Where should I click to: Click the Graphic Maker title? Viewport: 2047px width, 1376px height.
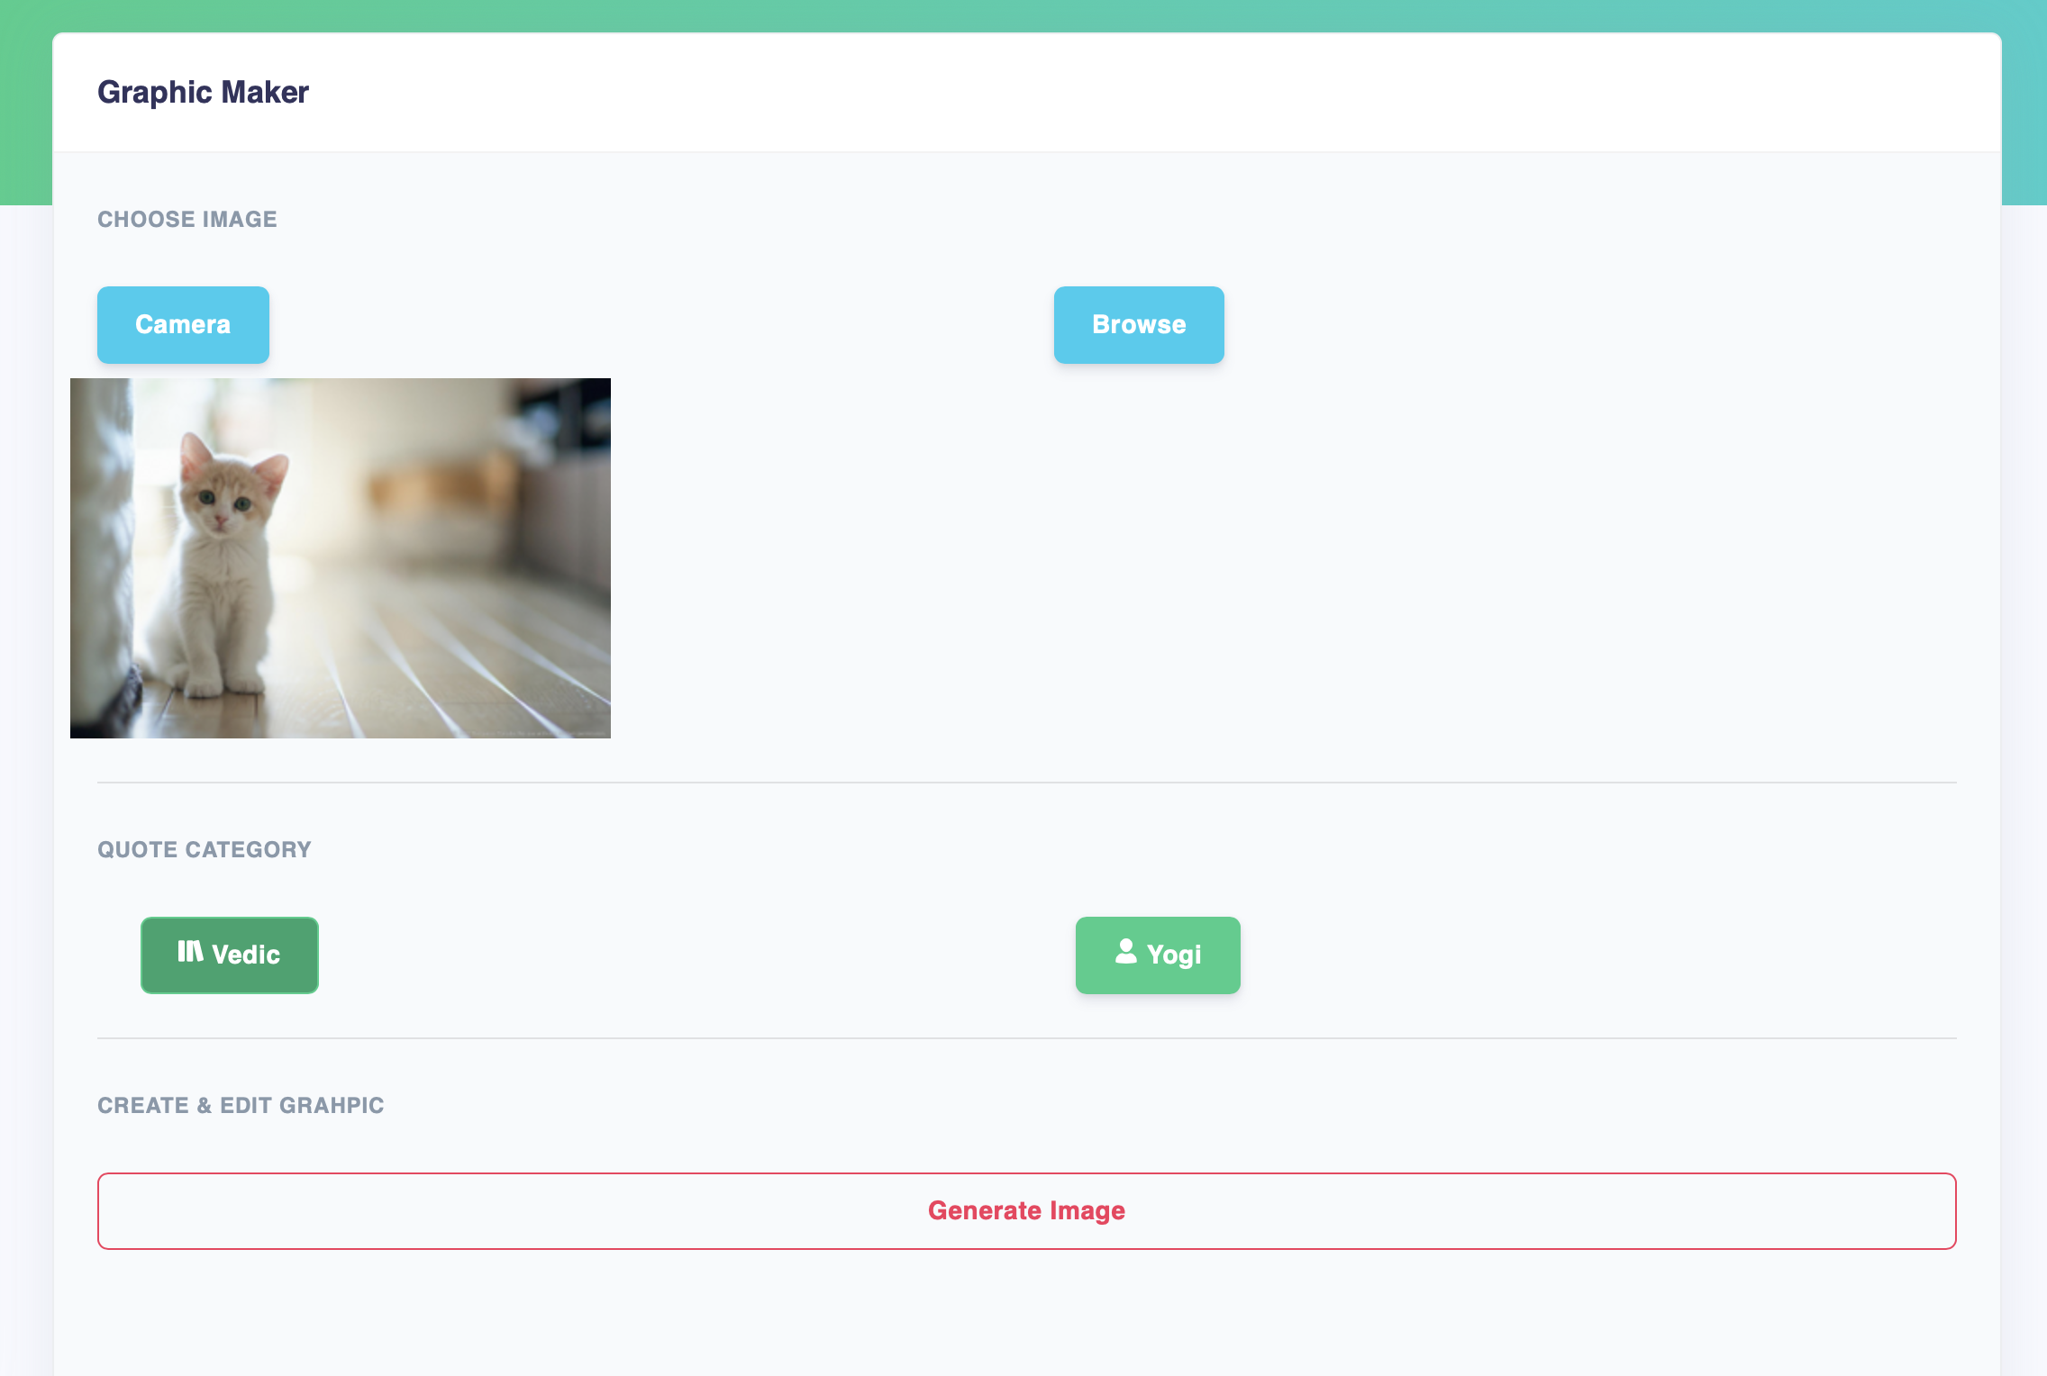[x=203, y=92]
